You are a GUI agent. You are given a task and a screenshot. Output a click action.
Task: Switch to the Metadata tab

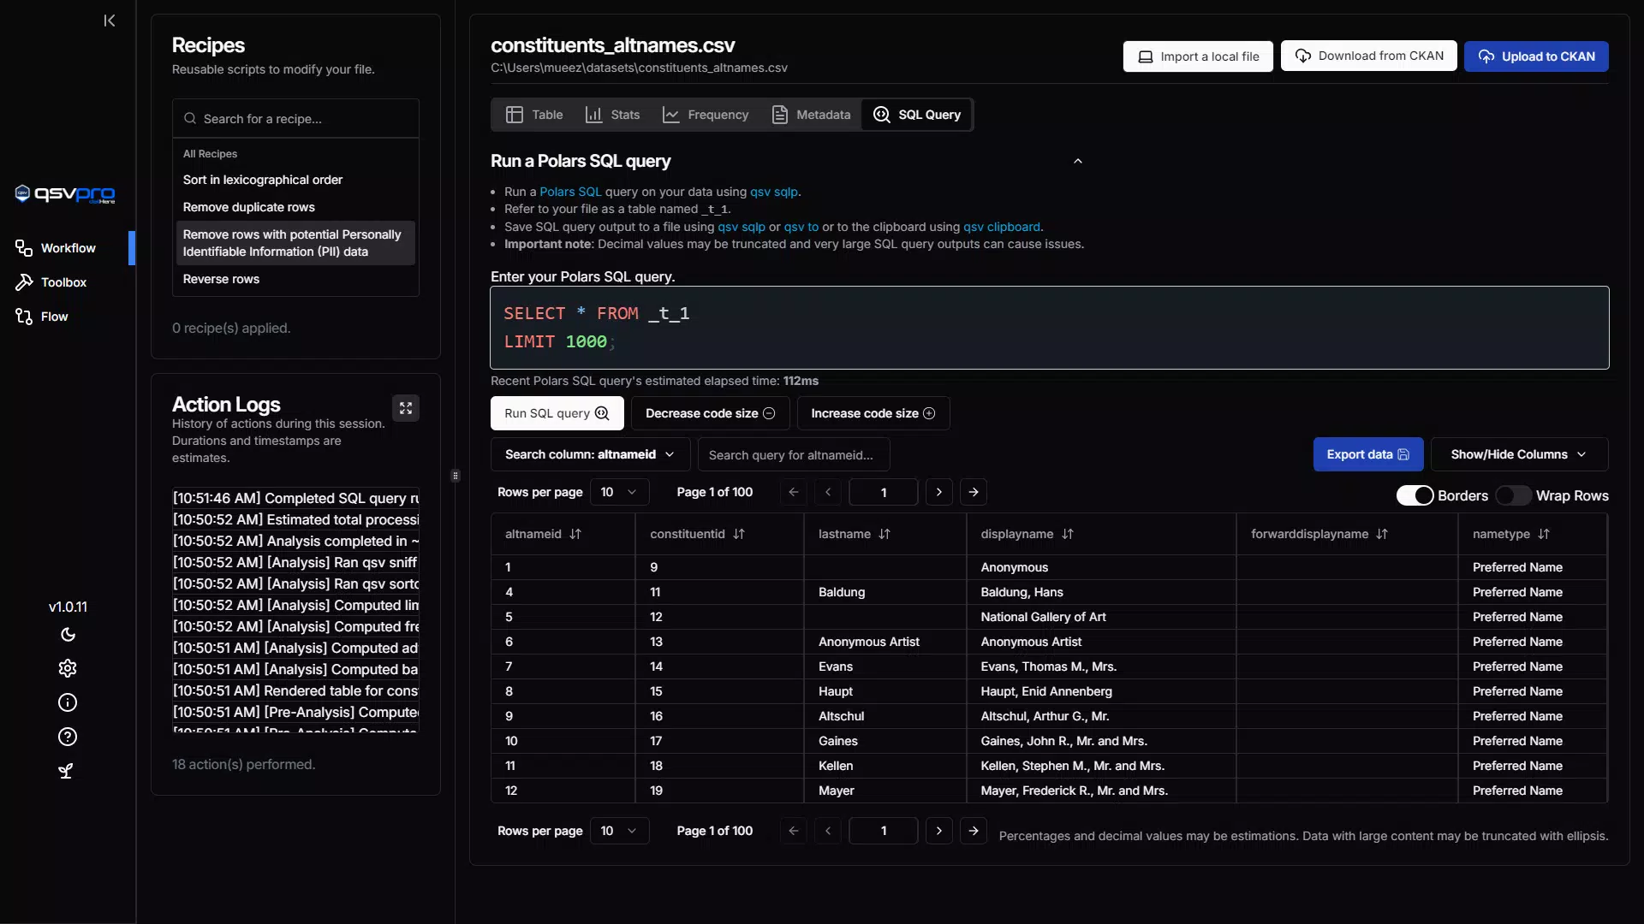(811, 115)
